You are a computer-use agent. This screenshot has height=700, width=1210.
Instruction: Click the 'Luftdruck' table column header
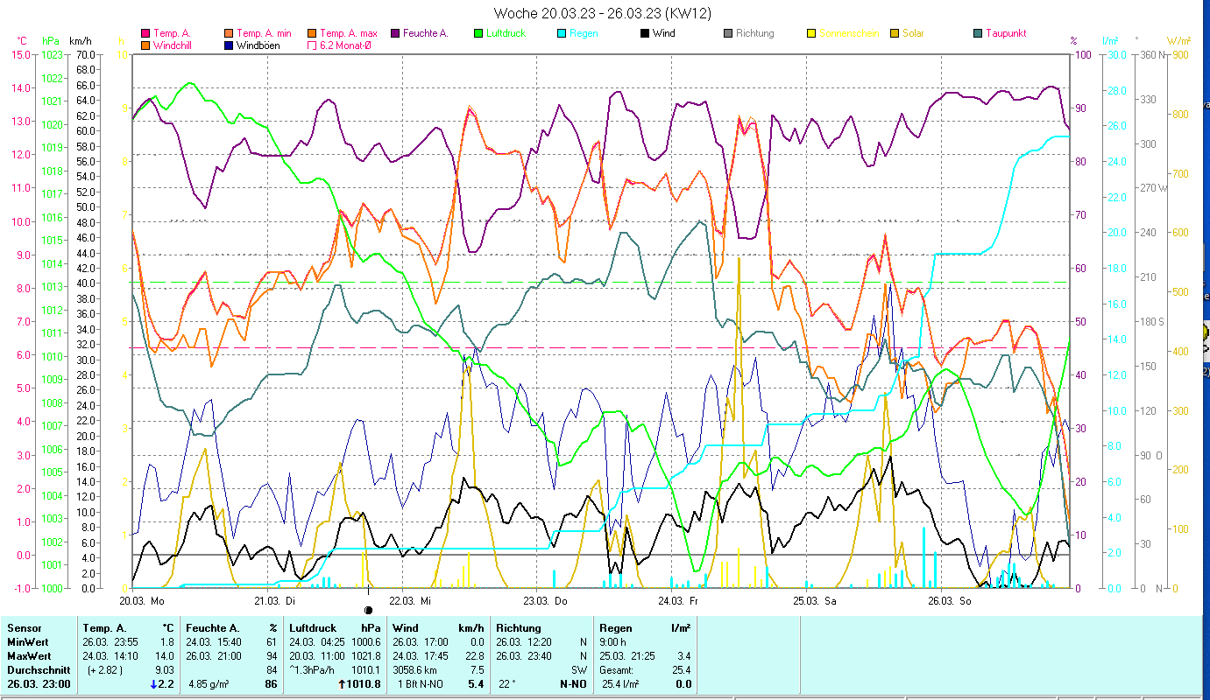point(311,628)
